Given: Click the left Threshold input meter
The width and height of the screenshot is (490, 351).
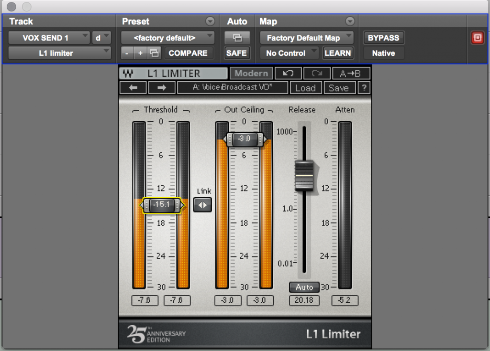Looking at the screenshot, I should [x=139, y=205].
